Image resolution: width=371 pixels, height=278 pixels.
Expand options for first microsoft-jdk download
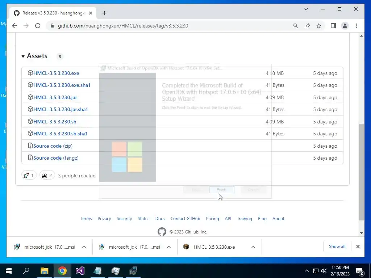click(84, 247)
